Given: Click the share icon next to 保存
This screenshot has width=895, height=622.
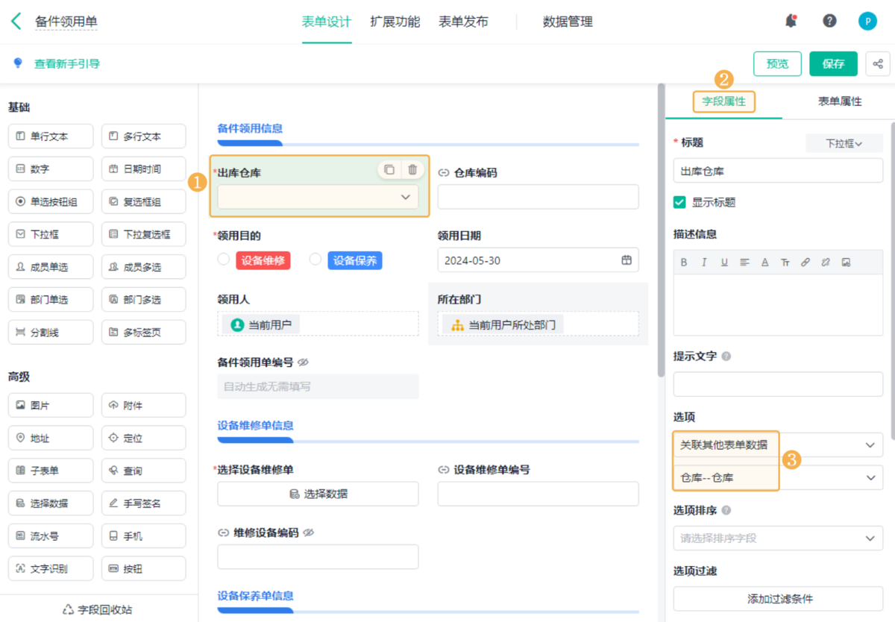Looking at the screenshot, I should point(878,64).
